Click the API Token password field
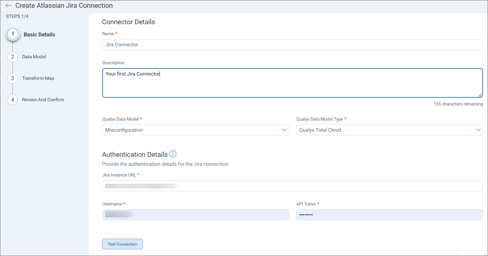This screenshot has height=256, width=488. [x=389, y=215]
